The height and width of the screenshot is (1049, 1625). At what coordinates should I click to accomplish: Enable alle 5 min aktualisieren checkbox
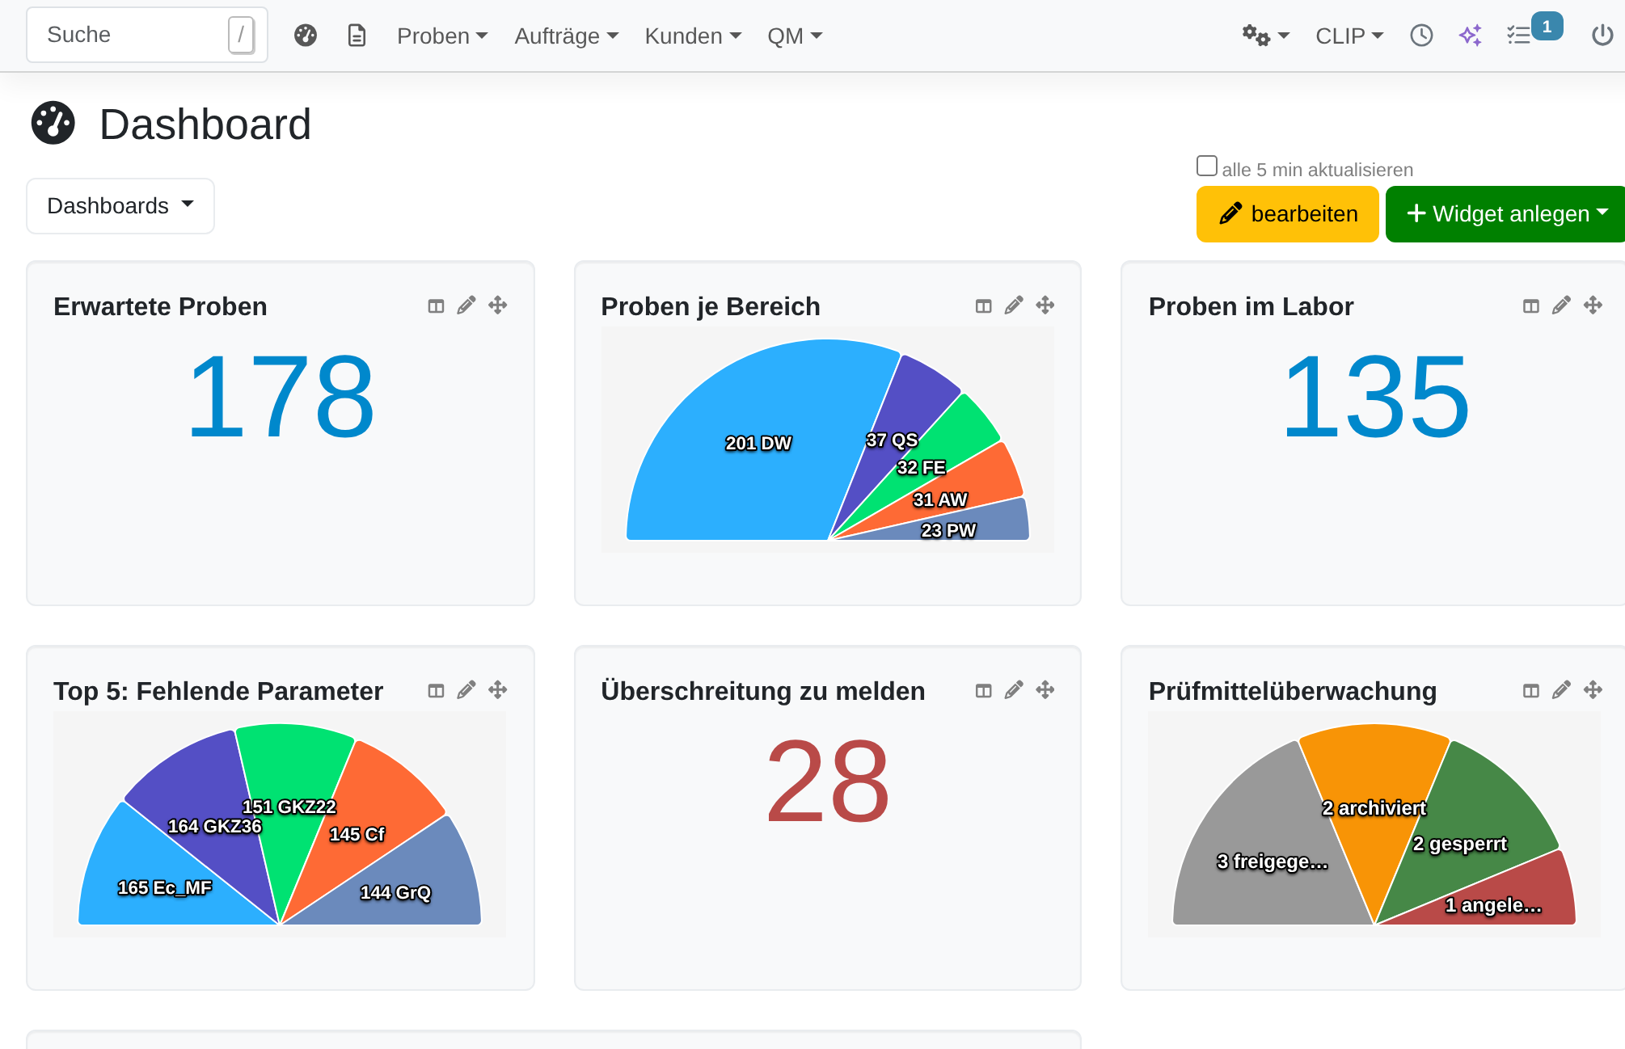tap(1207, 166)
